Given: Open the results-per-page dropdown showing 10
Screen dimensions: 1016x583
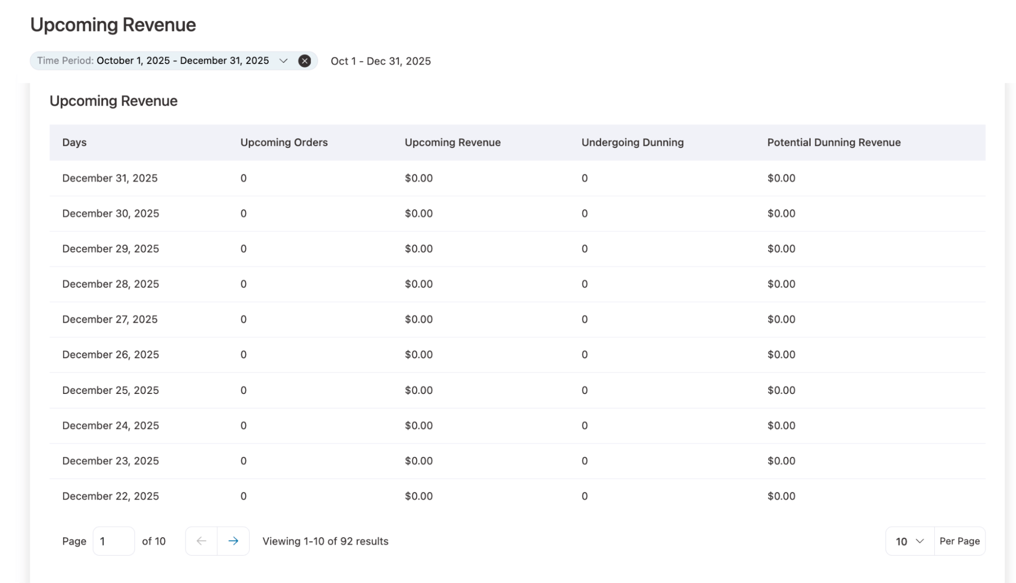Looking at the screenshot, I should (908, 541).
